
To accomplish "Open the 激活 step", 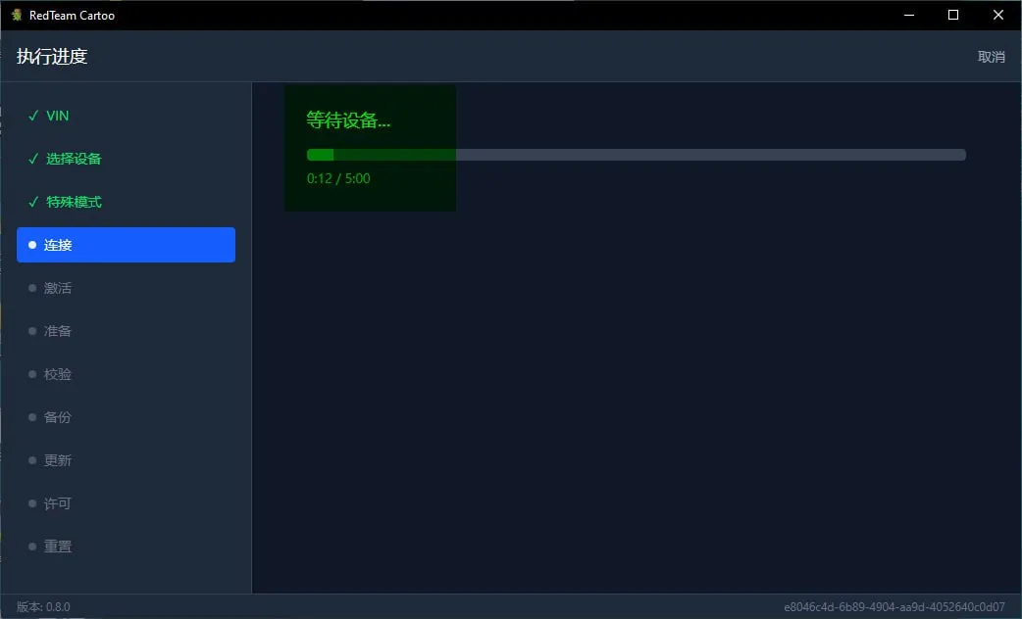I will (126, 288).
